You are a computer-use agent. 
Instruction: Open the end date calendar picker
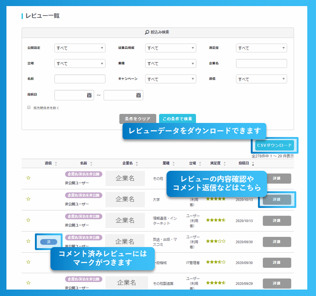[x=138, y=95]
